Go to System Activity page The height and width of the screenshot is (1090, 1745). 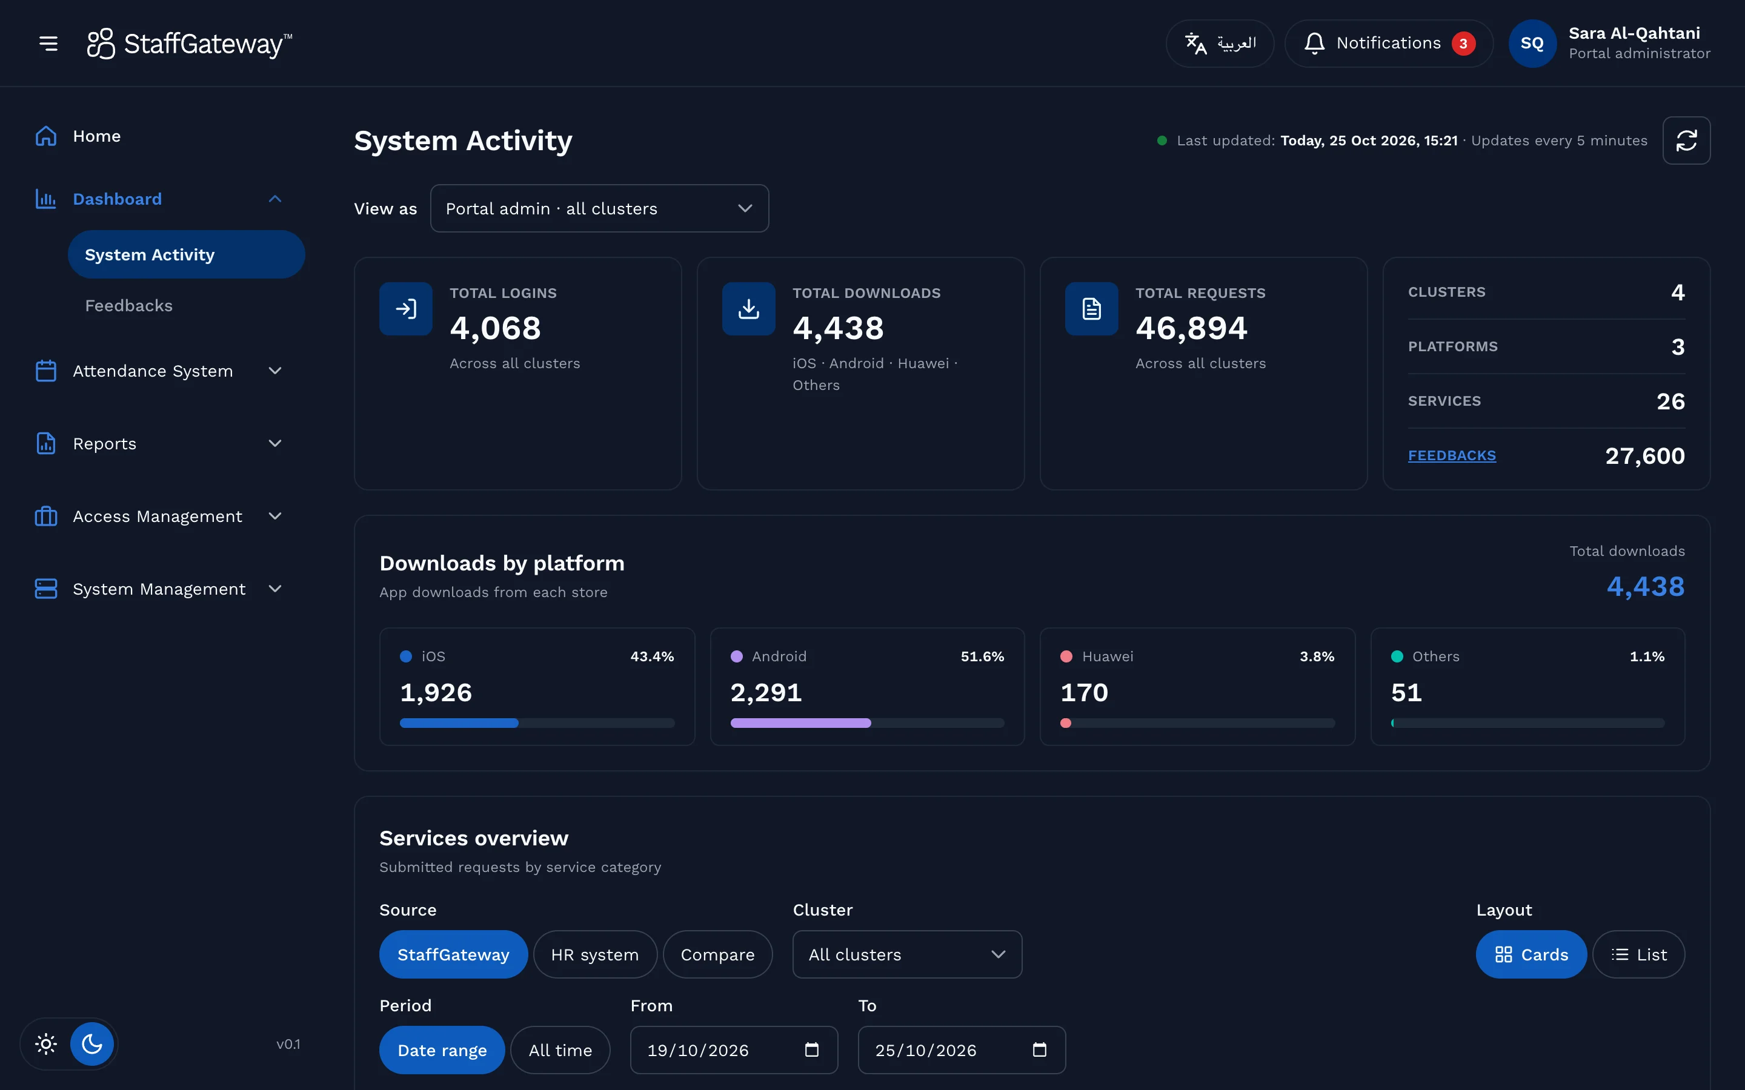click(186, 254)
